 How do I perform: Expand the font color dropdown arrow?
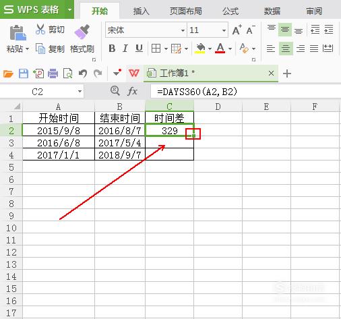(x=230, y=49)
